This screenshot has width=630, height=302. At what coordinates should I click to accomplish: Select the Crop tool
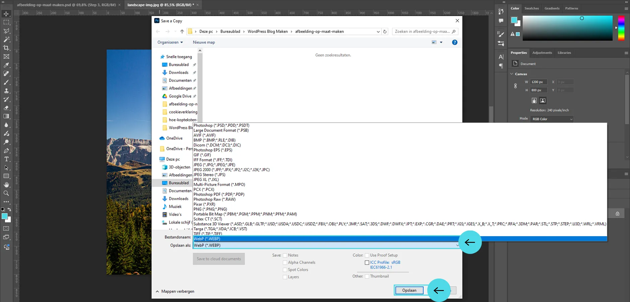coord(6,48)
